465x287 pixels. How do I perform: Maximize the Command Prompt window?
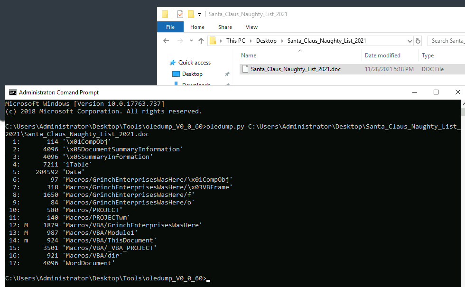[x=436, y=92]
